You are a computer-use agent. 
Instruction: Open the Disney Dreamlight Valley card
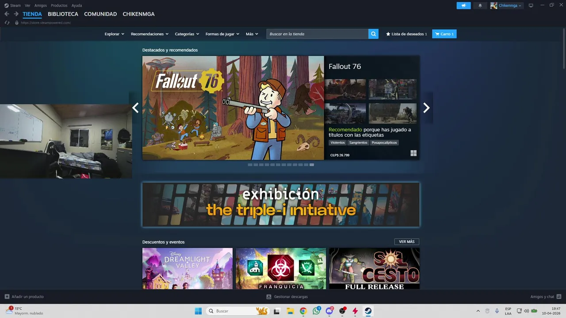(x=187, y=269)
